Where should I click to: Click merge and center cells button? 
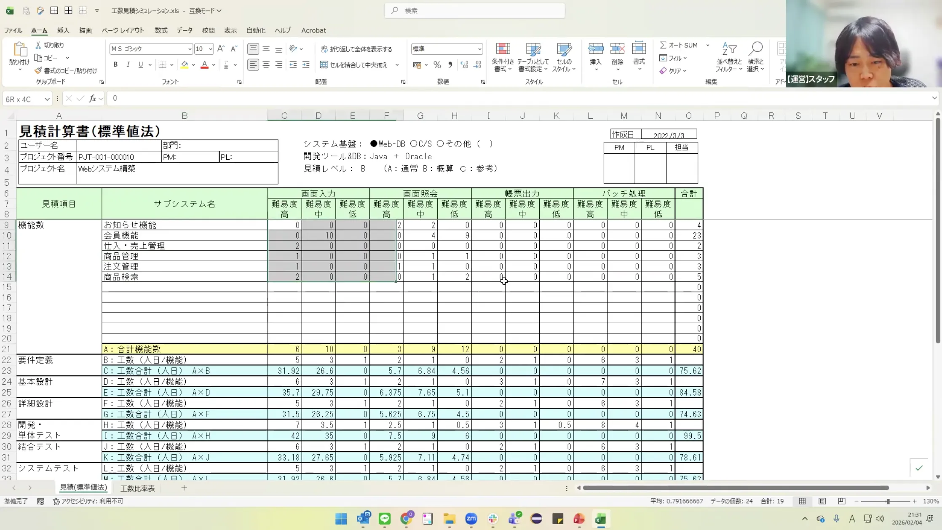(x=354, y=65)
